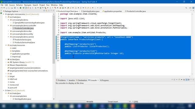
Task: Collapse the item project node
Action: point(4,91)
